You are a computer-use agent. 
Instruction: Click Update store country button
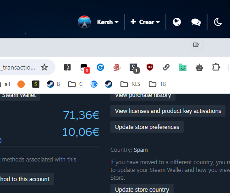(x=142, y=189)
